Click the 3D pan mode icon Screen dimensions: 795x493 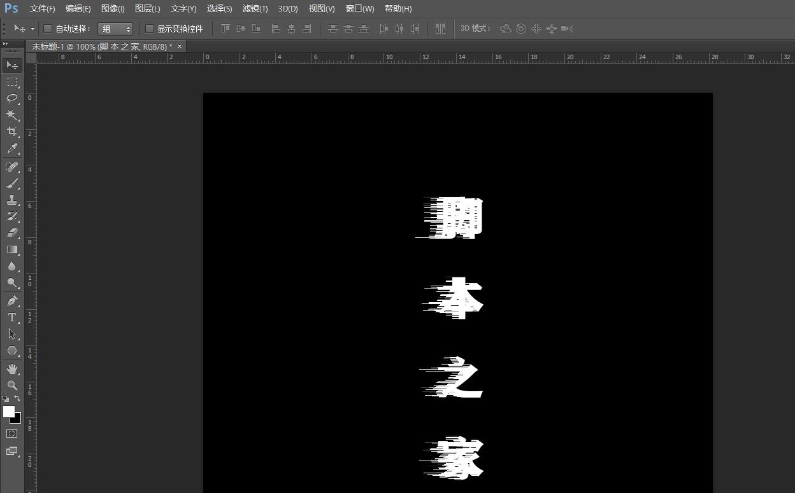(536, 29)
